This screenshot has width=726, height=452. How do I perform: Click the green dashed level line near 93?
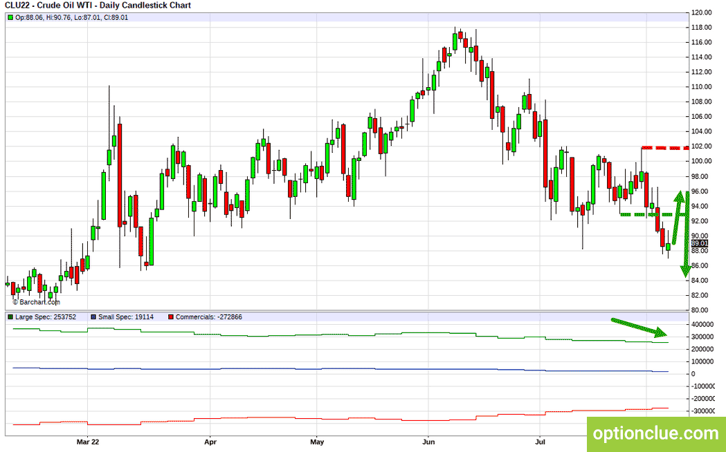pos(655,214)
